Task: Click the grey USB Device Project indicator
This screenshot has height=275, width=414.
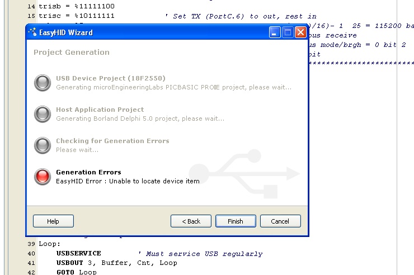Action: coord(43,83)
